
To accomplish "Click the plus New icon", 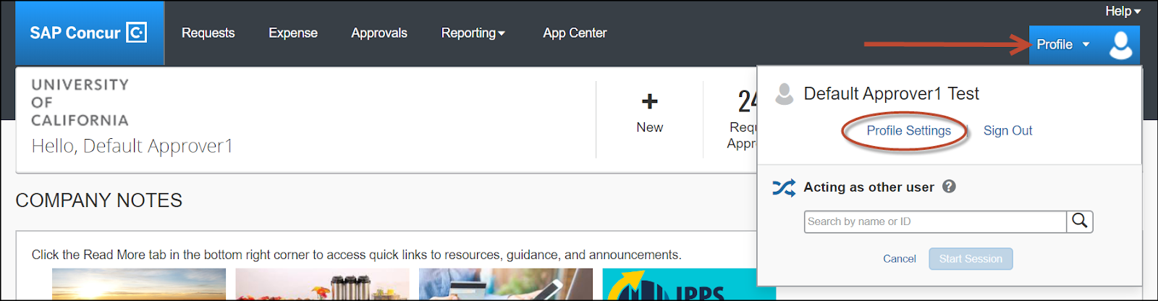I will (x=650, y=101).
